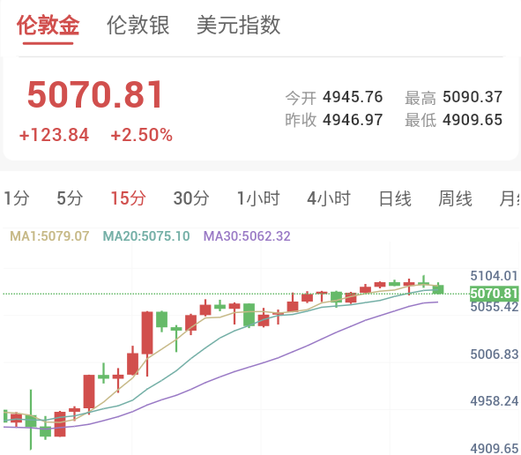Viewport: 521px width, 455px height.
Task: Select the 15分 chart interval
Action: pos(128,198)
